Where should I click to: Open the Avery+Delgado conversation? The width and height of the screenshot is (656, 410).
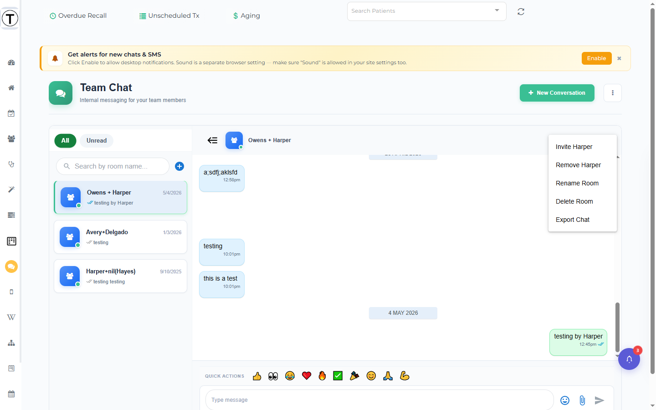click(x=121, y=237)
